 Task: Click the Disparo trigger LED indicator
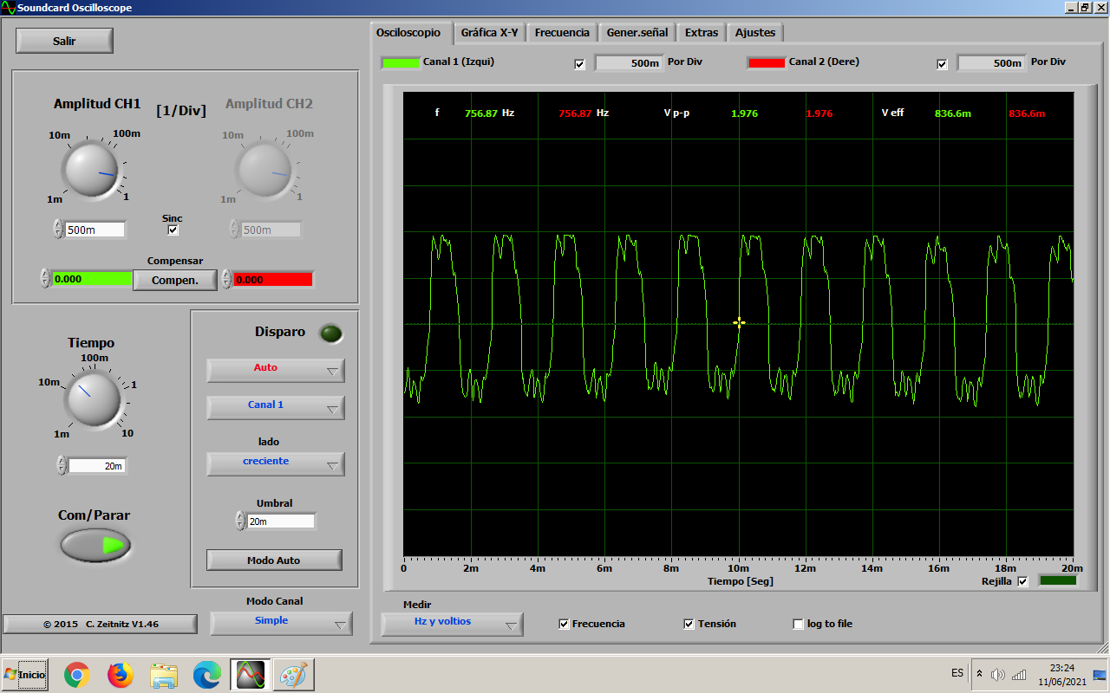(x=330, y=334)
